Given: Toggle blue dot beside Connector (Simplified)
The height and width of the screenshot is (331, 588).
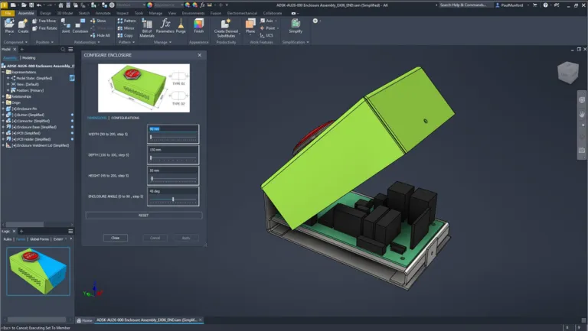Looking at the screenshot, I should (x=72, y=121).
